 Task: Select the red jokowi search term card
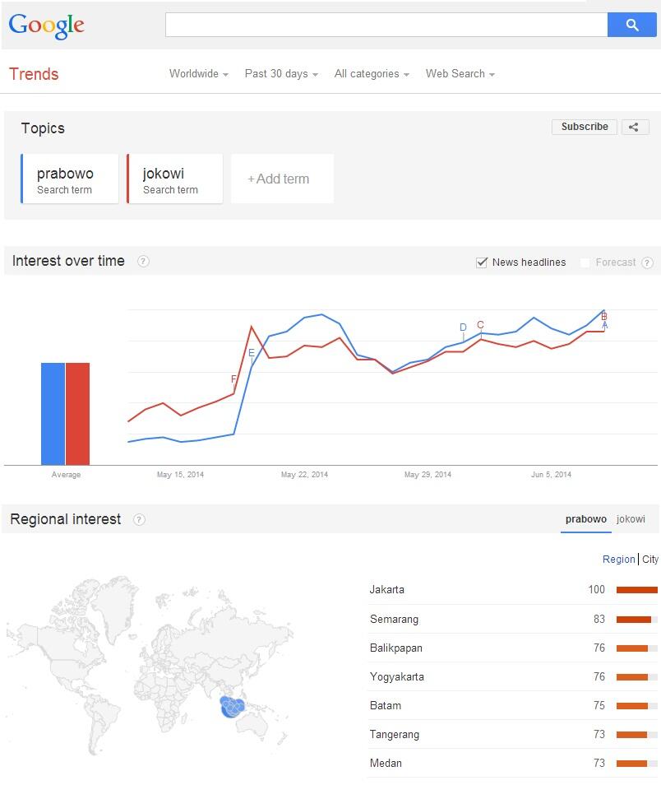point(174,178)
